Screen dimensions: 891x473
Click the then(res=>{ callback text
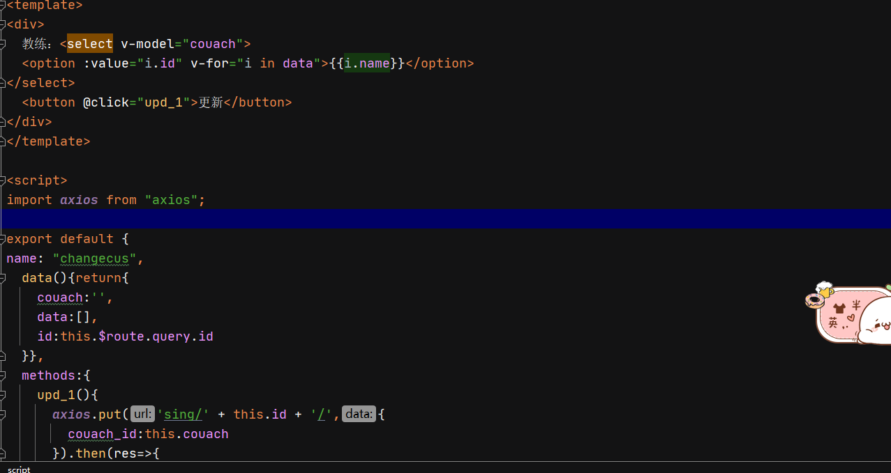point(117,453)
